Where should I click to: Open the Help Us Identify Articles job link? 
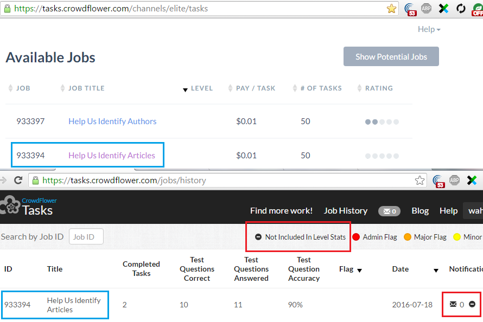point(111,156)
